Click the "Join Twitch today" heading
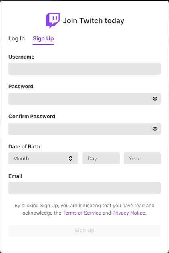169x253 pixels. (93, 21)
